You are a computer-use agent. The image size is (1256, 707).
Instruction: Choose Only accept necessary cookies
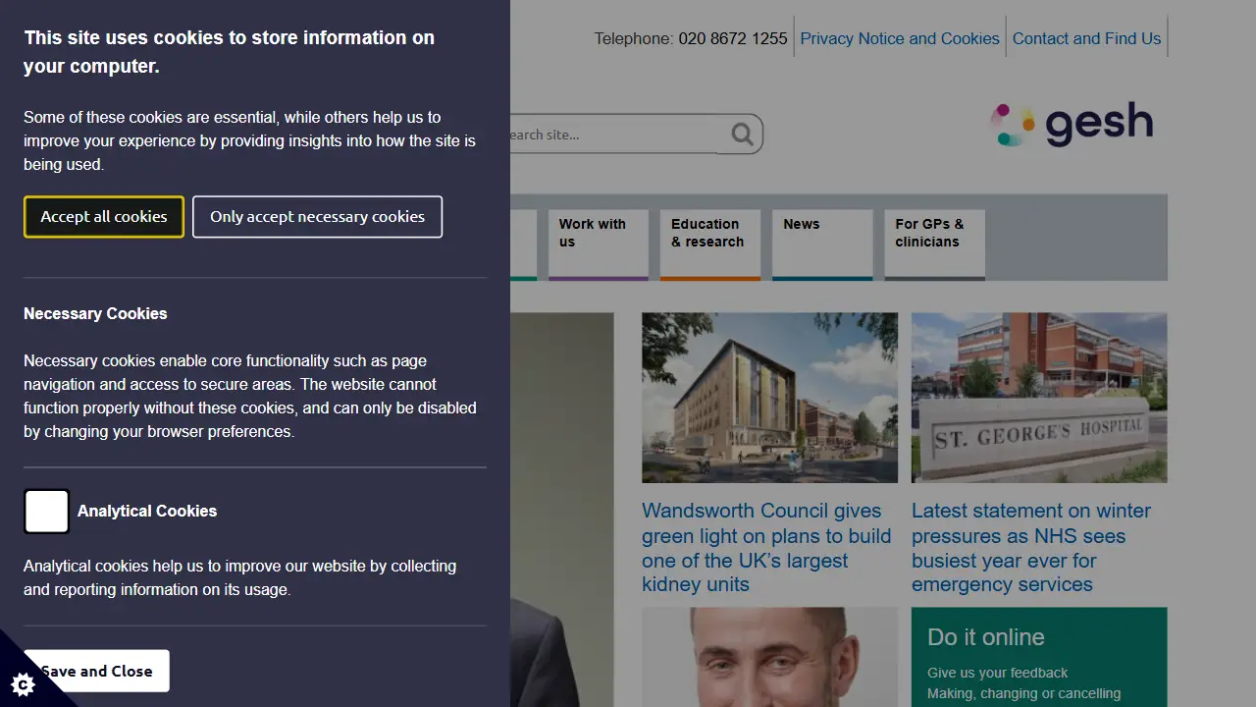(317, 217)
